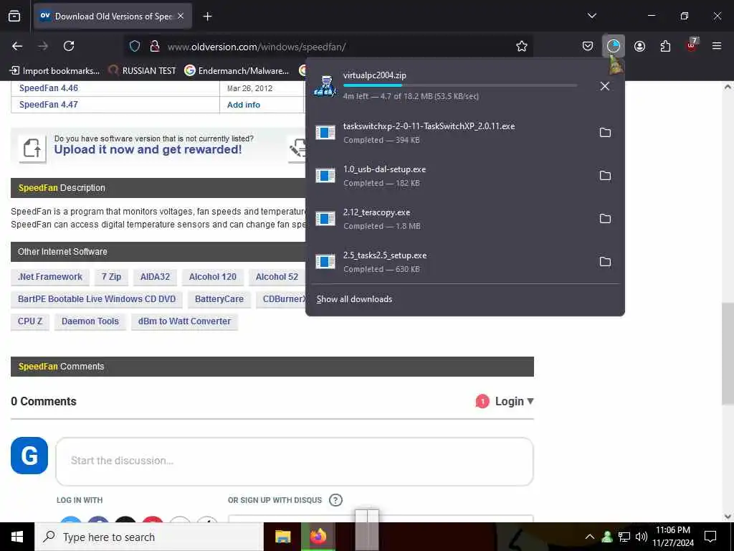734x551 pixels.
Task: Open Daemon Tools software tag
Action: pyautogui.click(x=90, y=321)
